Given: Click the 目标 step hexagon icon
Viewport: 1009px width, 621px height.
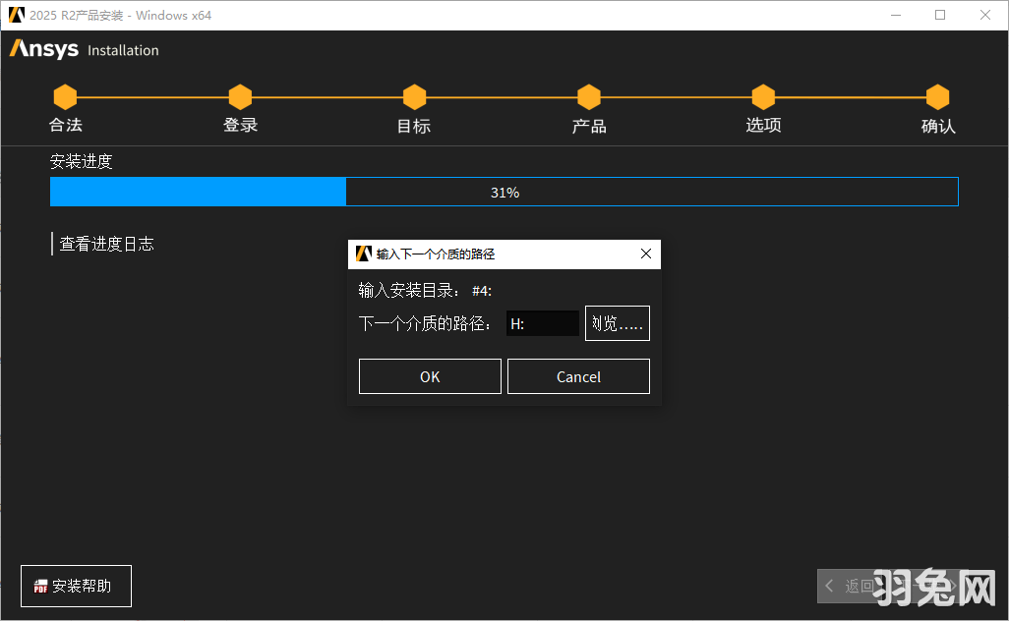Looking at the screenshot, I should 414,96.
